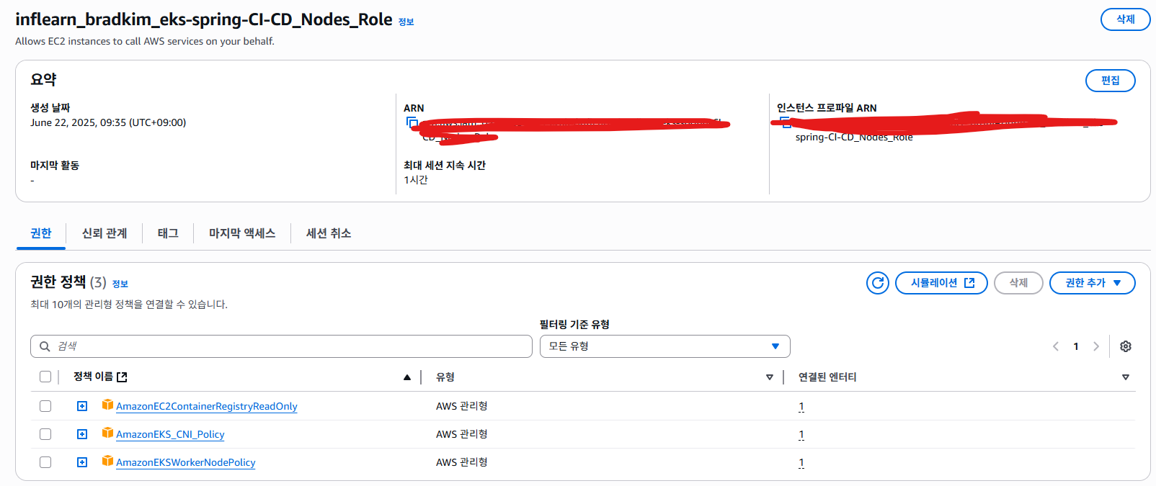Switch to the 태그 tab

tap(168, 233)
